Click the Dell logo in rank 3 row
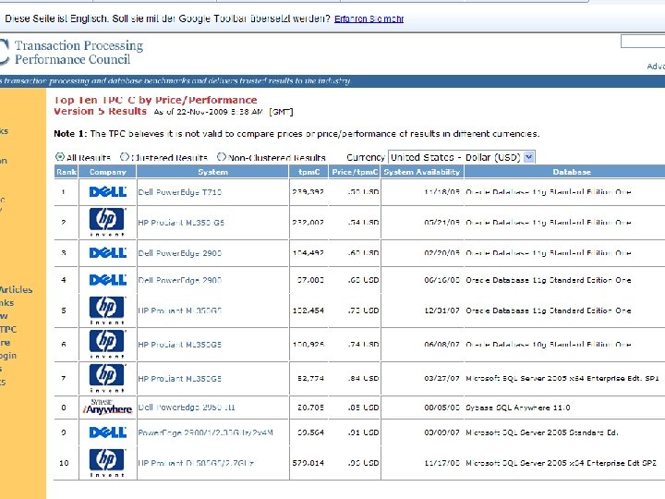The width and height of the screenshot is (665, 499). (x=108, y=253)
